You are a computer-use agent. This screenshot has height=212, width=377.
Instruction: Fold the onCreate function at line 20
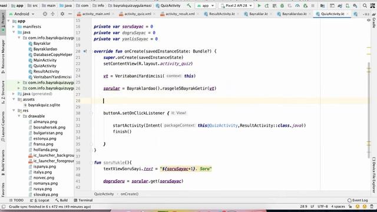pos(91,51)
